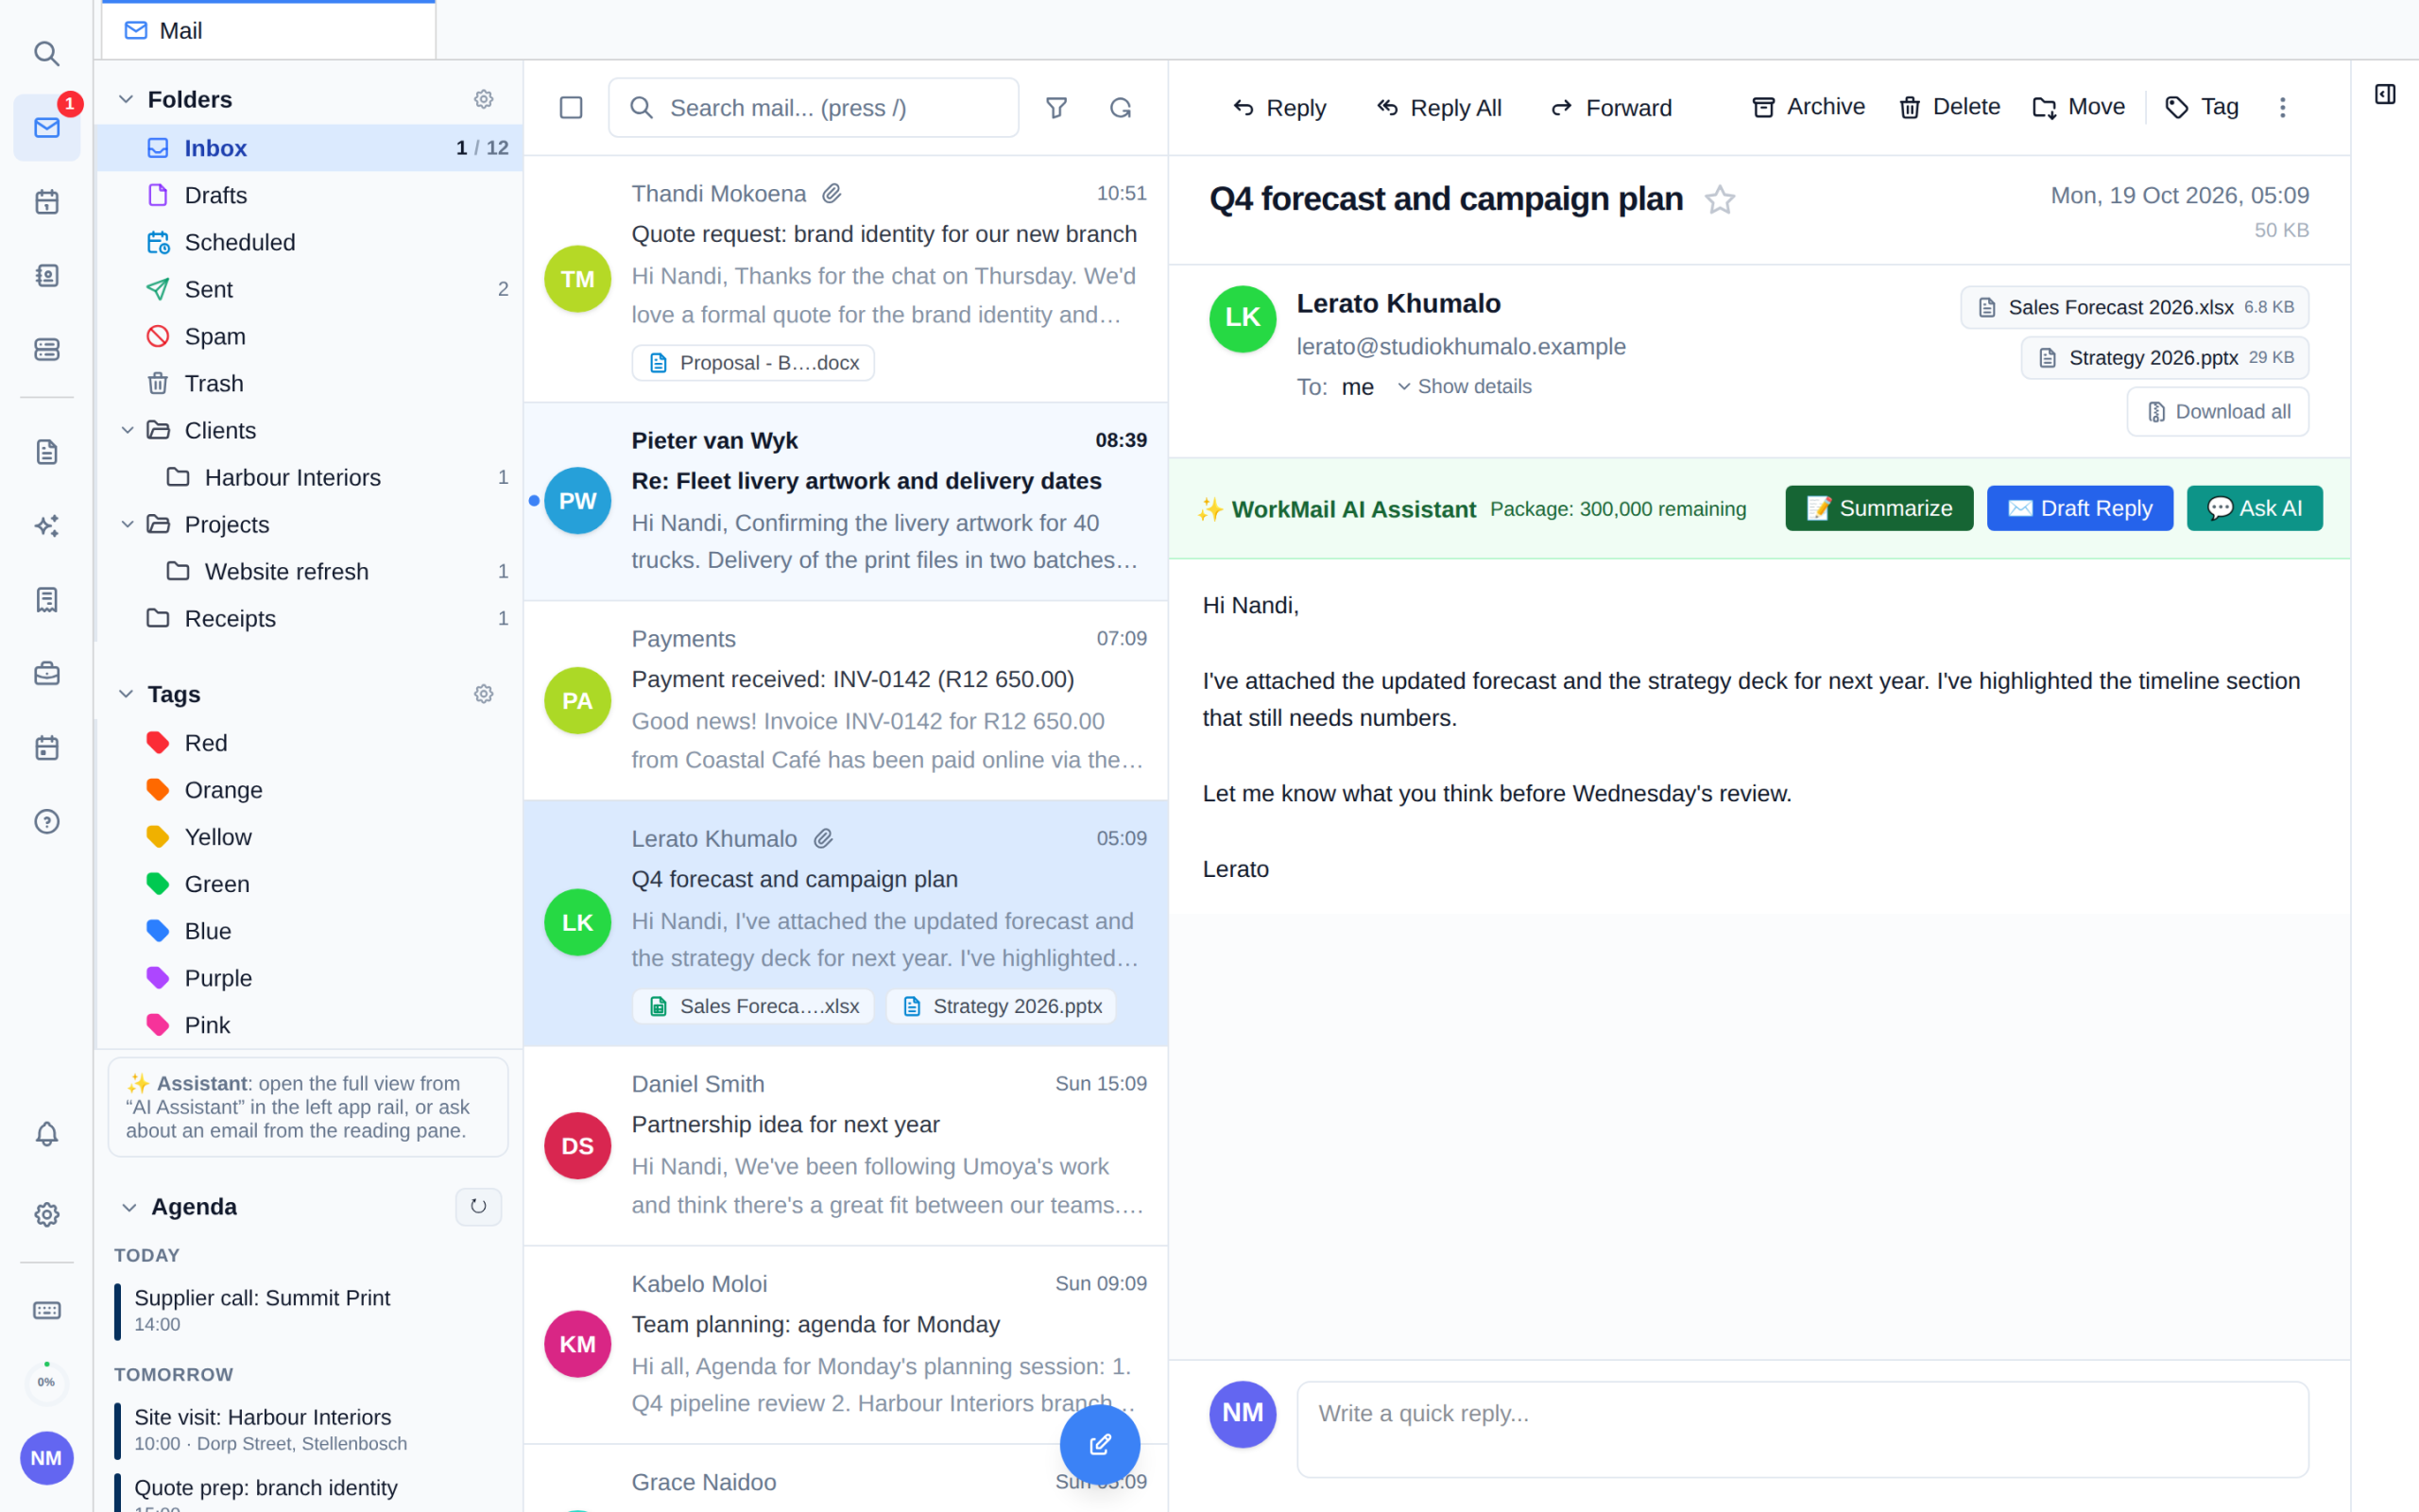Select the Purple tag

point(310,977)
